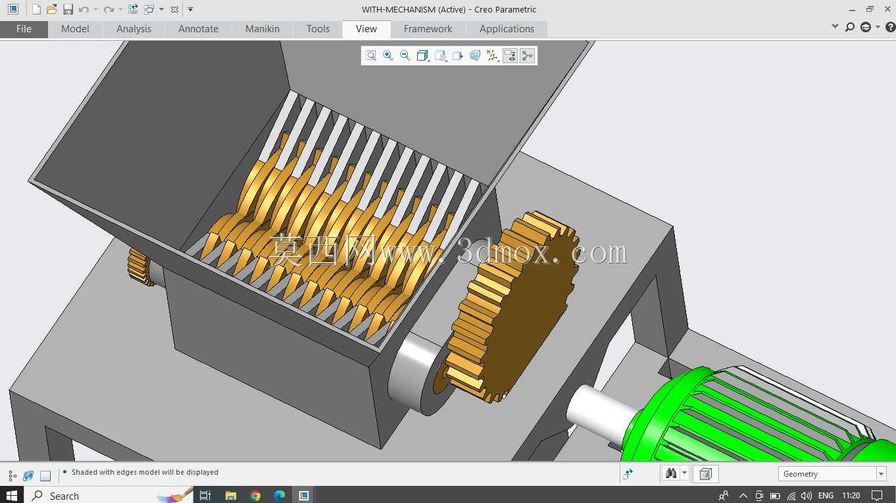896x503 pixels.
Task: Zoom in using the magnifier plus icon
Action: tap(388, 56)
